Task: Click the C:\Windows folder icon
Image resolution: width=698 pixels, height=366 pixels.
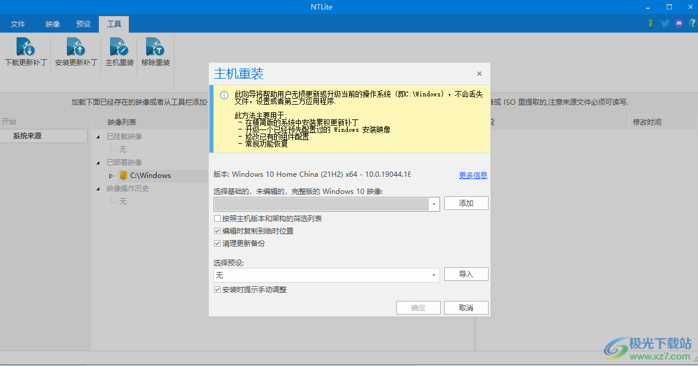Action: point(123,175)
